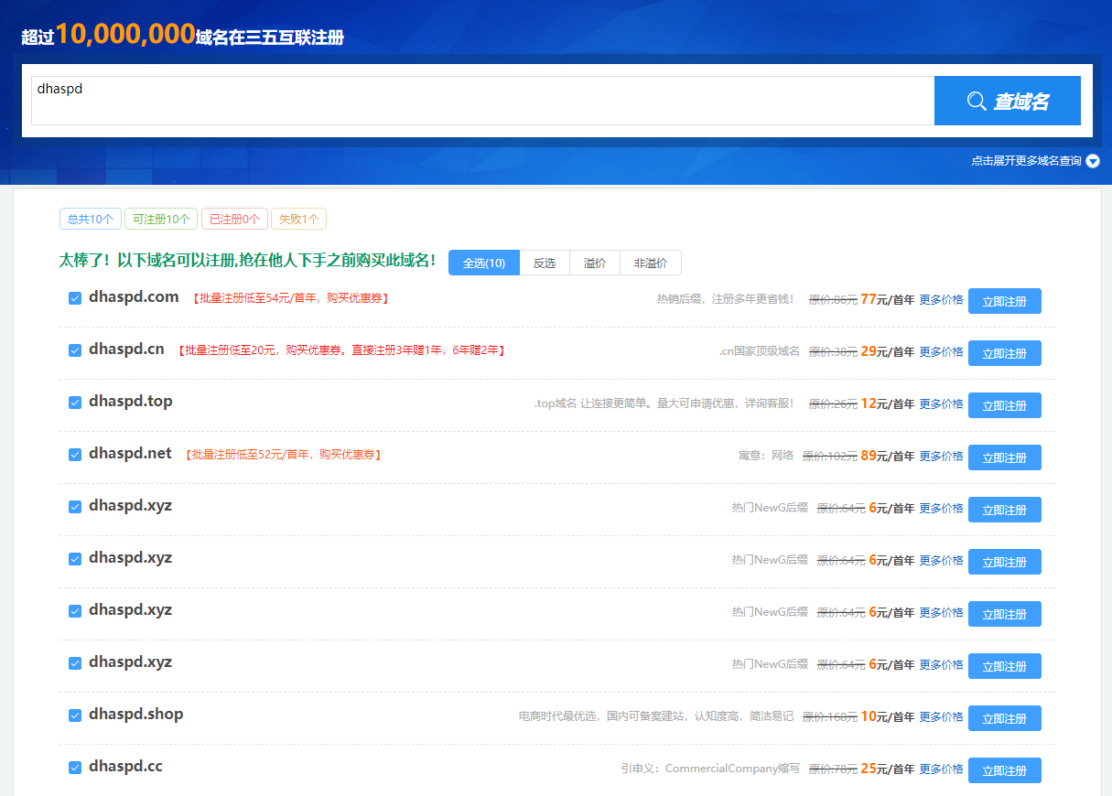1112x796 pixels.
Task: Uncheck the dhaspd.com checkbox
Action: 75,298
